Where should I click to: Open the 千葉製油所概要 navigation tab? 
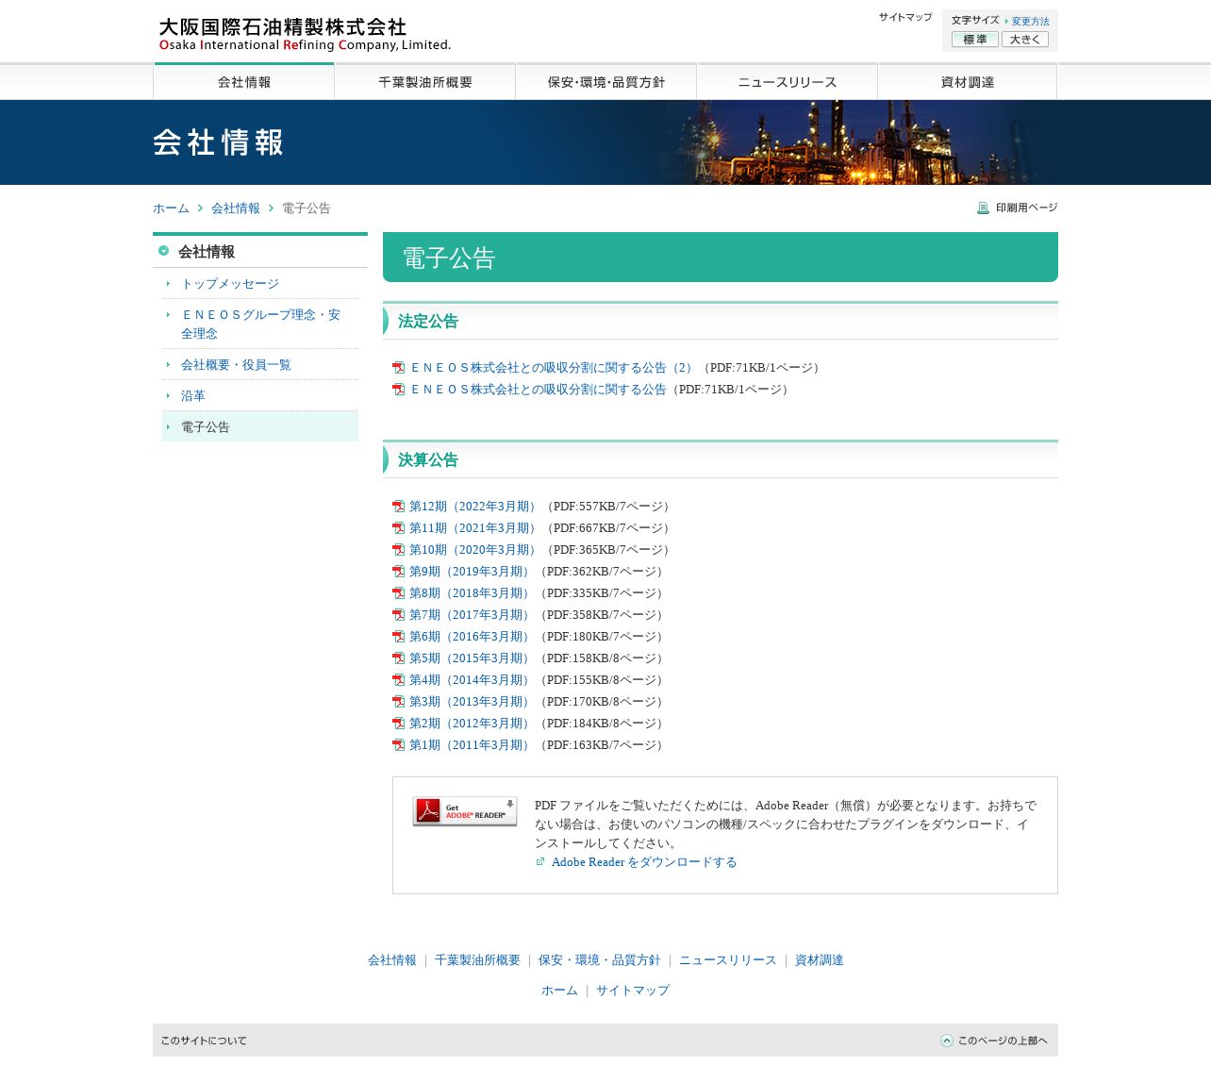click(425, 82)
